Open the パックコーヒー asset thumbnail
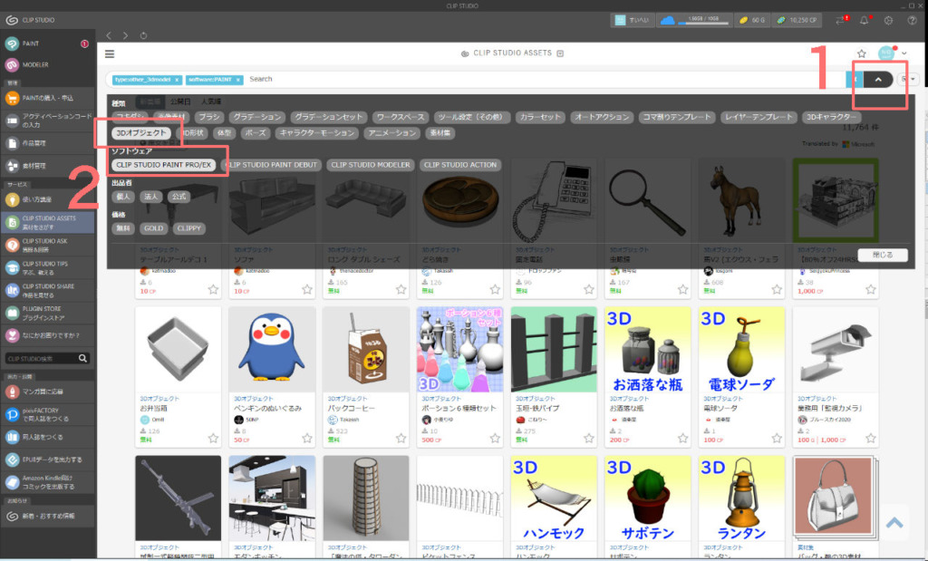The image size is (928, 561). click(366, 349)
